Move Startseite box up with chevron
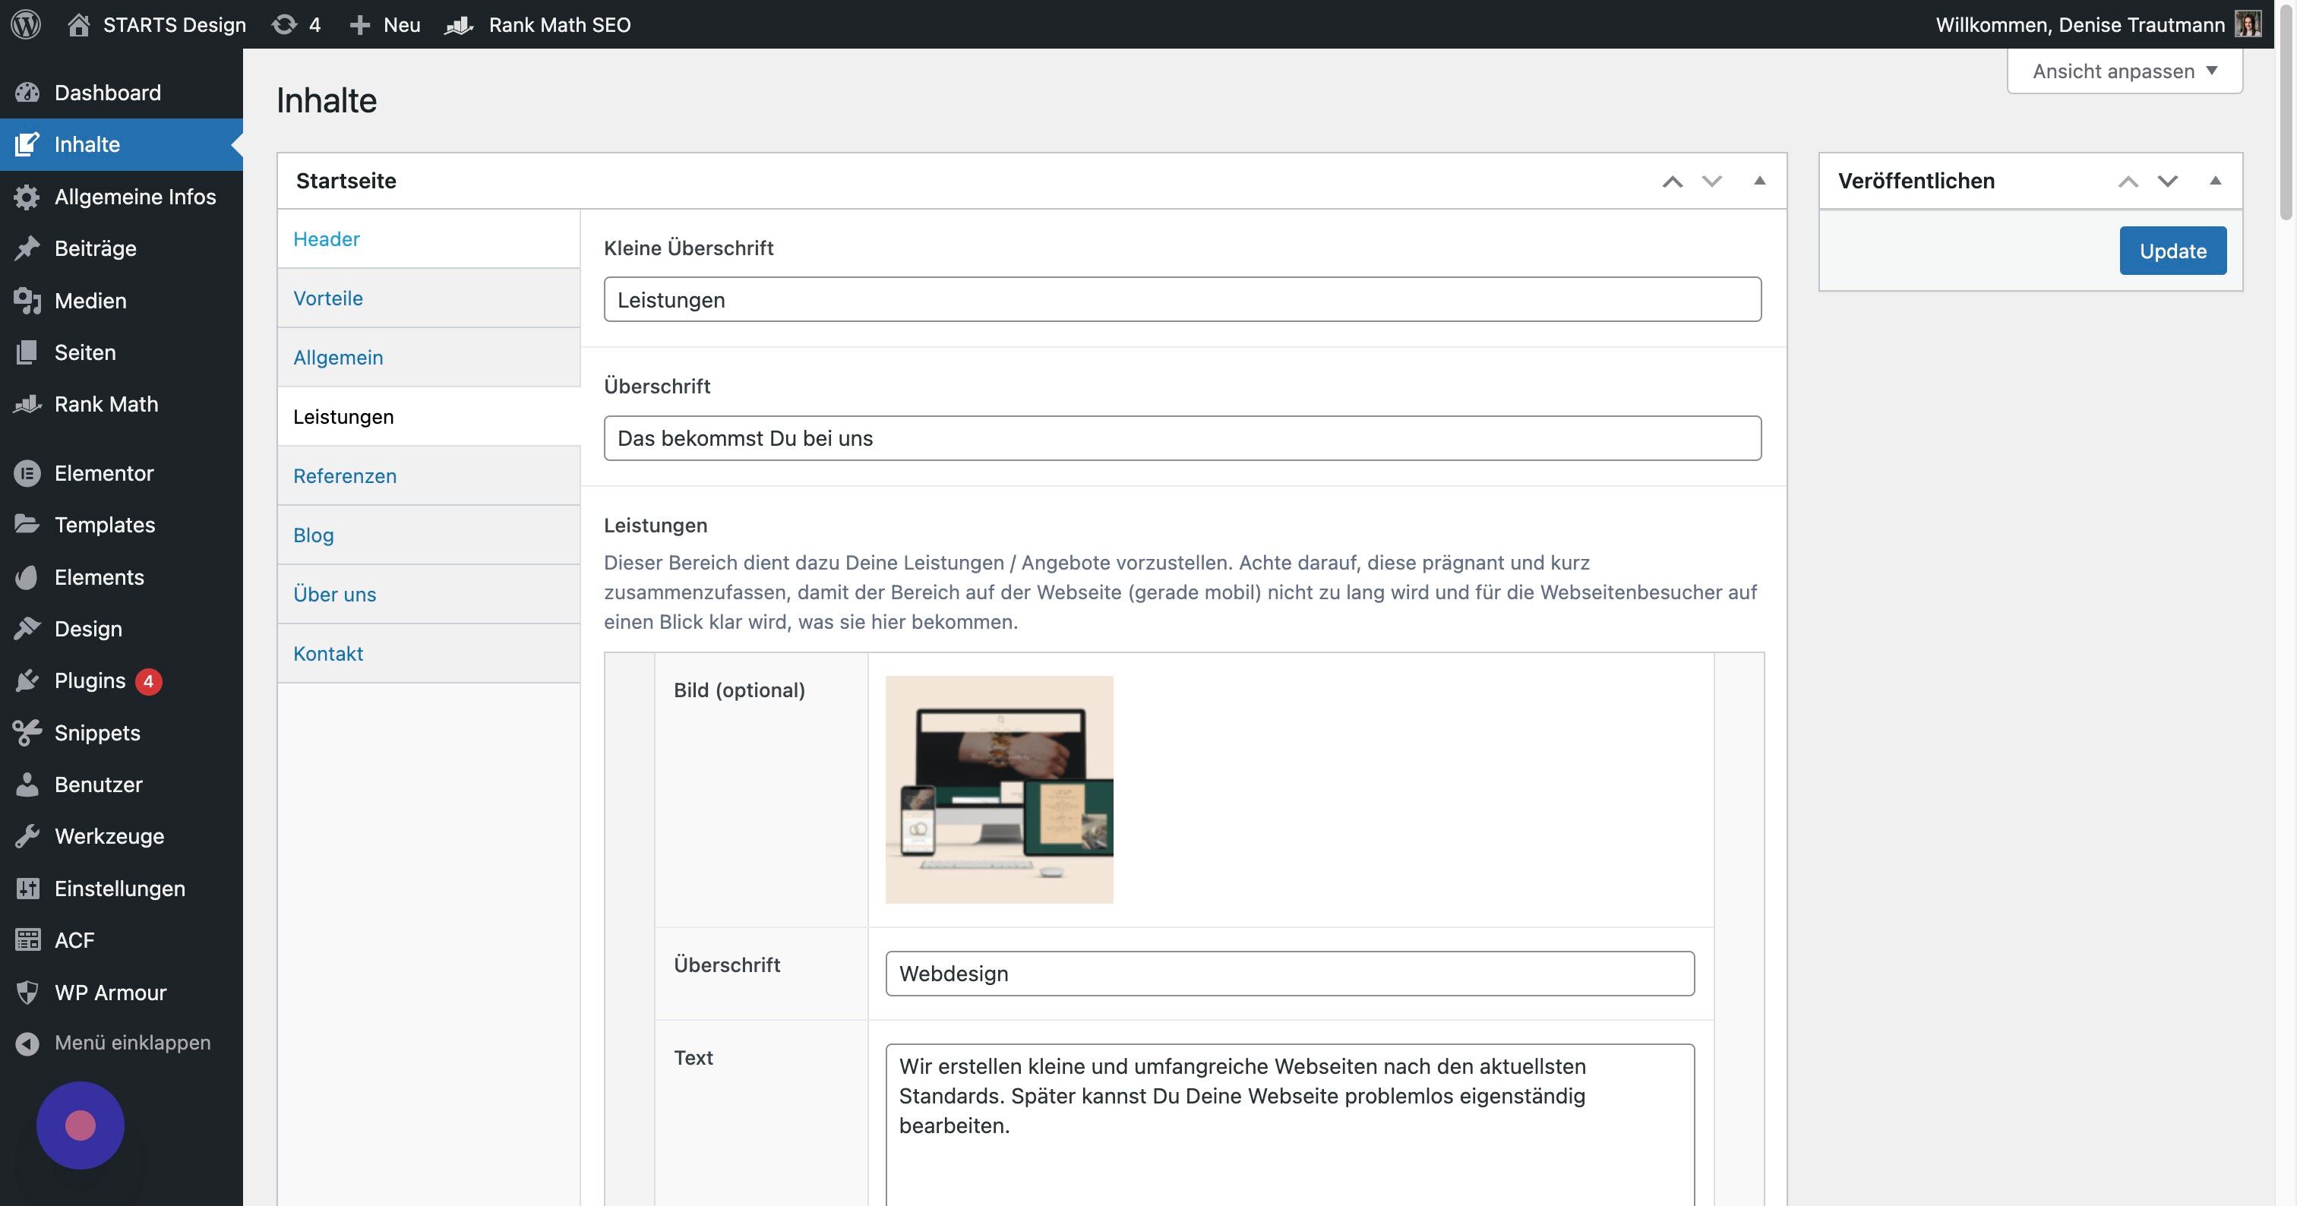The width and height of the screenshot is (2297, 1206). tap(1672, 181)
